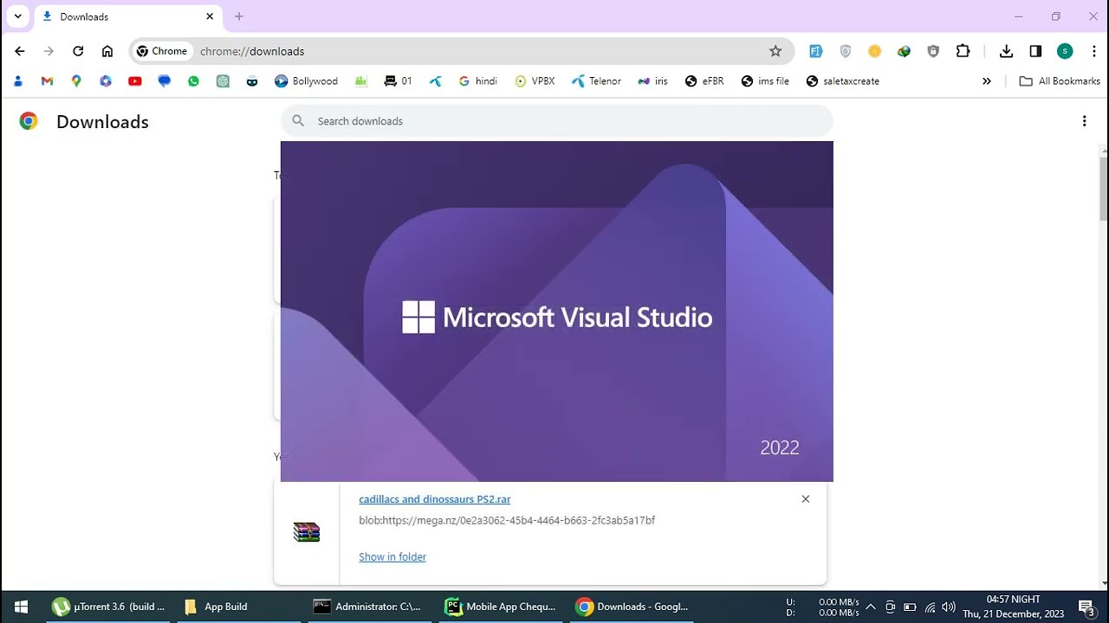Click the Microsoft Visual Studio splash screen
This screenshot has height=623, width=1109.
557,311
